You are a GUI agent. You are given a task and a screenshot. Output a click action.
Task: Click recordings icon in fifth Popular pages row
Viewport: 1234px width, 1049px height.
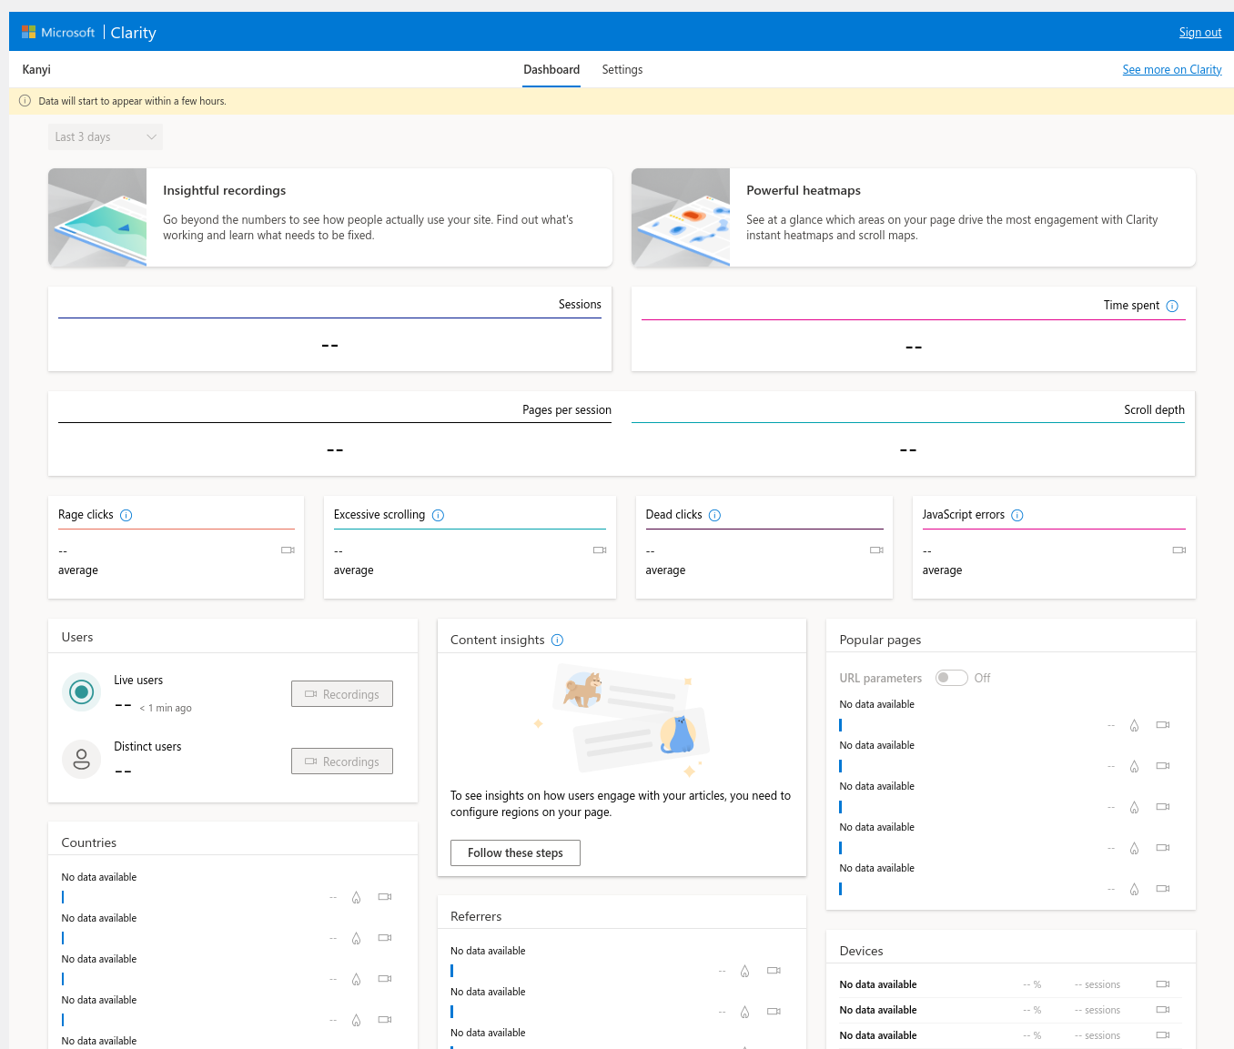pyautogui.click(x=1163, y=889)
